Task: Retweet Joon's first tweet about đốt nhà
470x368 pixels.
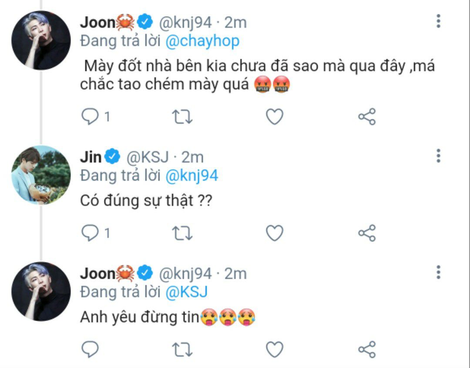Action: (x=182, y=117)
